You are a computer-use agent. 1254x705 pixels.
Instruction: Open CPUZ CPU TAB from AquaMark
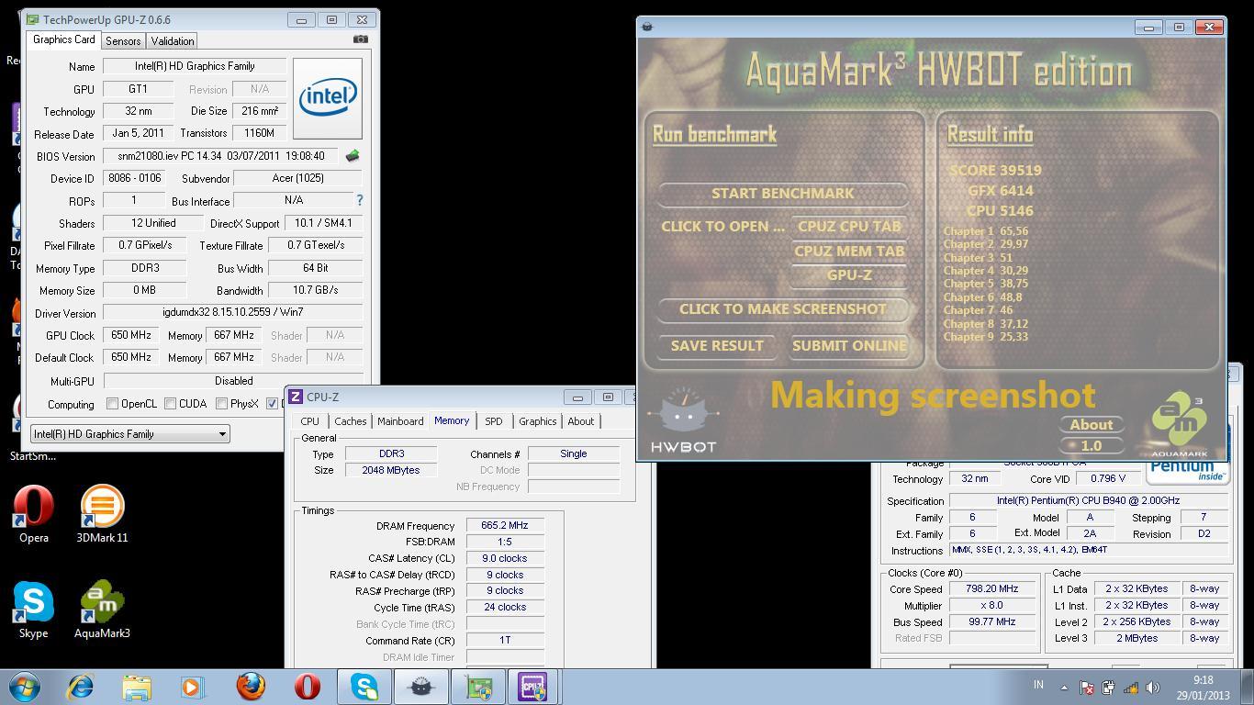pos(849,227)
